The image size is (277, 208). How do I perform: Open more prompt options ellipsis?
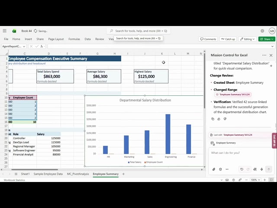(x=227, y=169)
